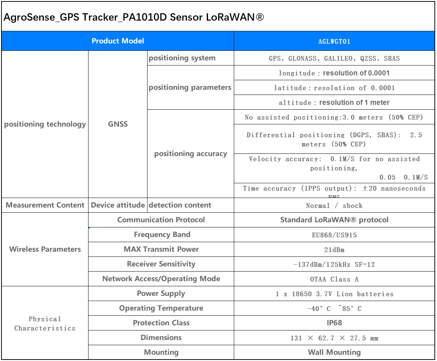Click the 131 × 62.7 × 27.5 mm cell

click(x=334, y=338)
